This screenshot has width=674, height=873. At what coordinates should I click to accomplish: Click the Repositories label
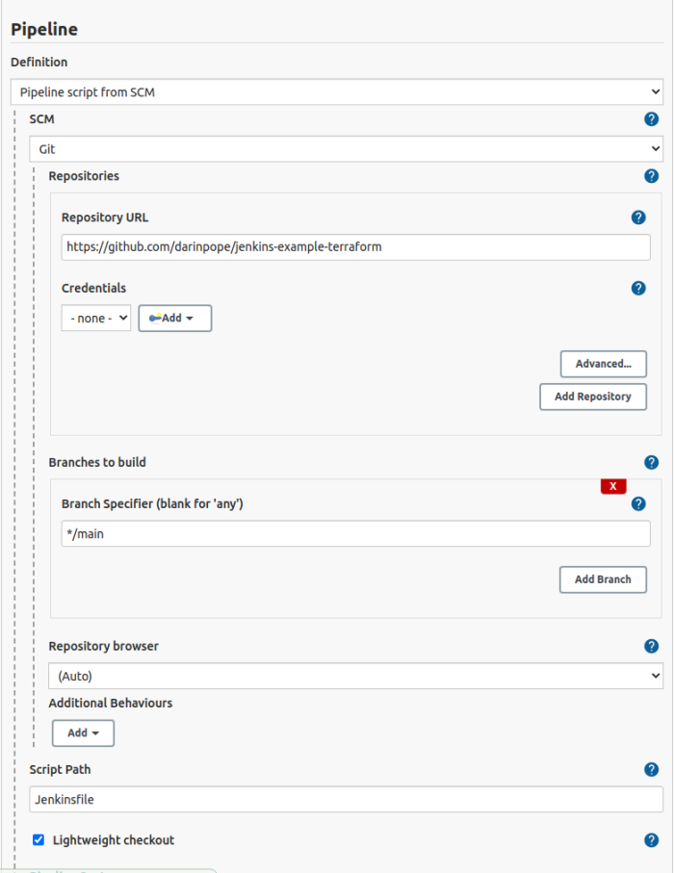[x=84, y=176]
